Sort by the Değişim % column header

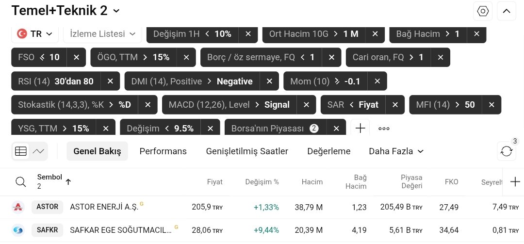point(262,182)
